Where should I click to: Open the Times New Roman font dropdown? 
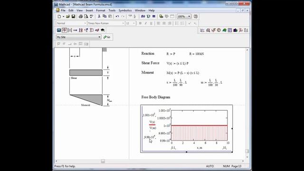tap(123, 23)
